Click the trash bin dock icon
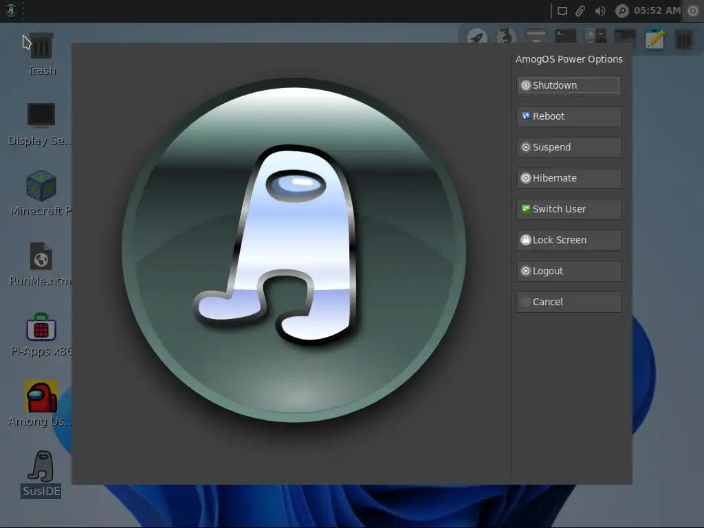Viewport: 704px width, 528px height. point(684,40)
